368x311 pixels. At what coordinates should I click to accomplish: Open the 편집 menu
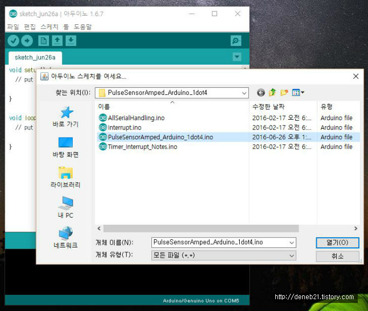click(x=30, y=27)
